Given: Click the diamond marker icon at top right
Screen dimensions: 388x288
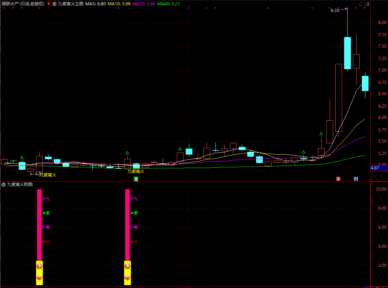Looking at the screenshot, I should point(360,4).
